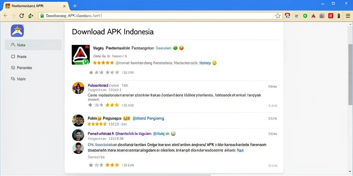Open the Kdoonbaed reviewer name
This screenshot has height=176, width=353.
(x=98, y=85)
